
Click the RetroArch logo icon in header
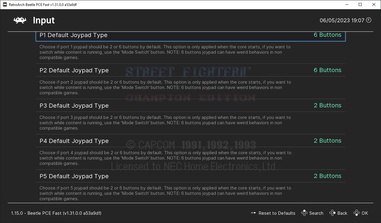coord(19,20)
